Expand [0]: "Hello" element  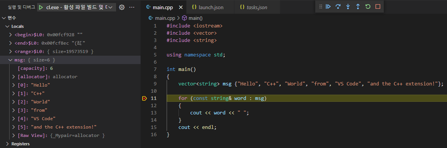click(x=14, y=85)
